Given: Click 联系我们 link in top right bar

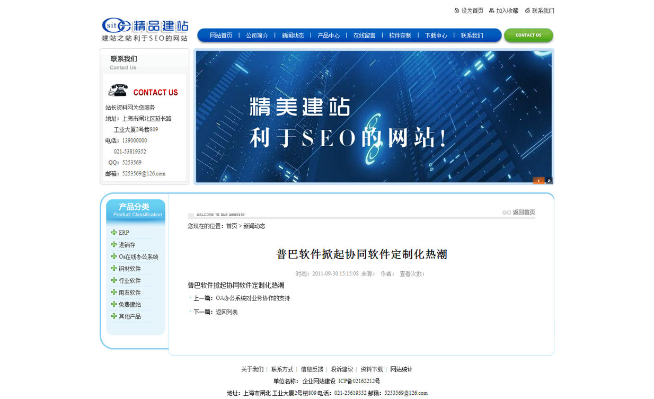Looking at the screenshot, I should (543, 11).
